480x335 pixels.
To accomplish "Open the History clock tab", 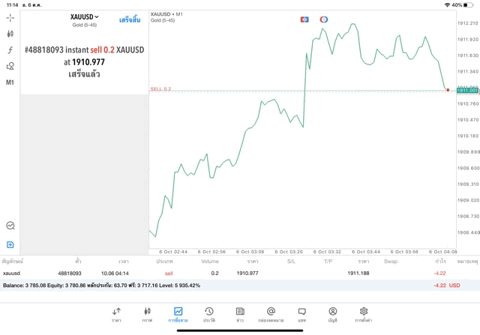I will coord(208,314).
